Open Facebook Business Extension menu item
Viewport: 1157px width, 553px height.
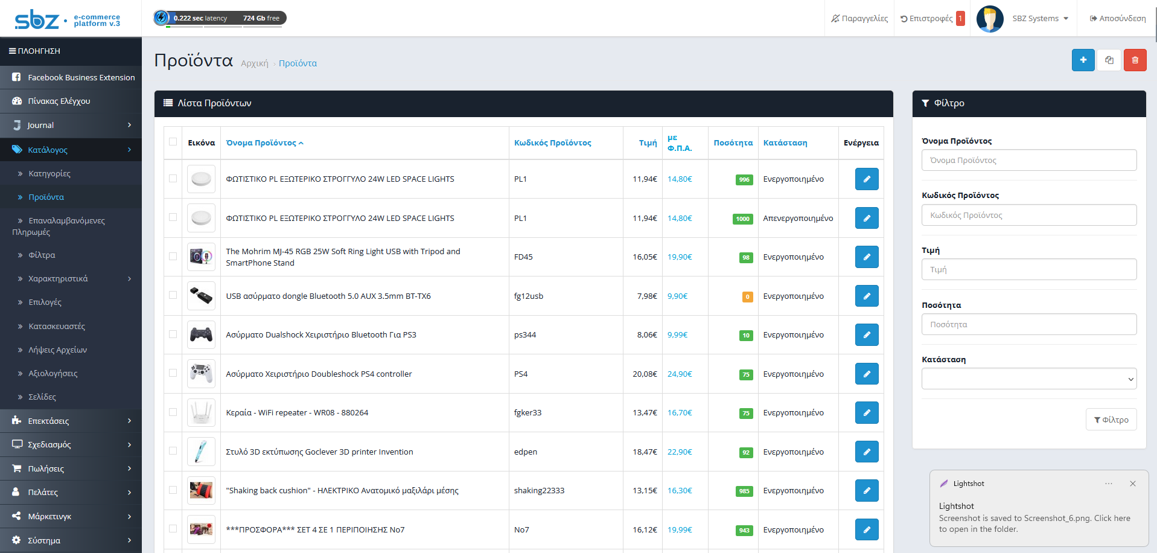pos(81,77)
